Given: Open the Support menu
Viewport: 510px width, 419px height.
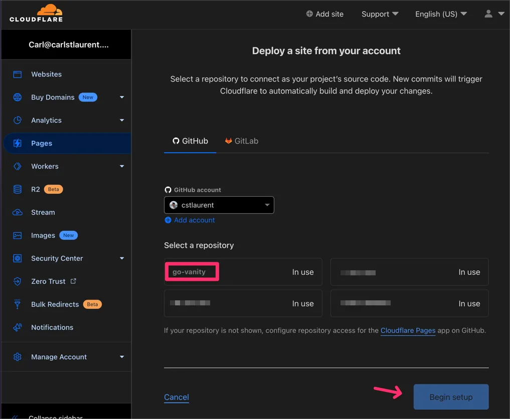Looking at the screenshot, I should tap(379, 14).
